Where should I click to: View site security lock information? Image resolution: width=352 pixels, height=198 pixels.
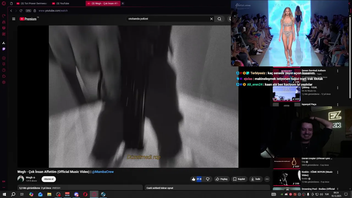(x=35, y=11)
